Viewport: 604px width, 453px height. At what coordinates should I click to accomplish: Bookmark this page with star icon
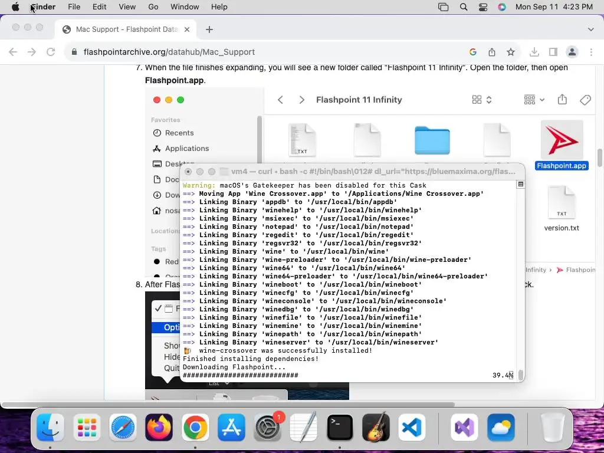pyautogui.click(x=511, y=52)
